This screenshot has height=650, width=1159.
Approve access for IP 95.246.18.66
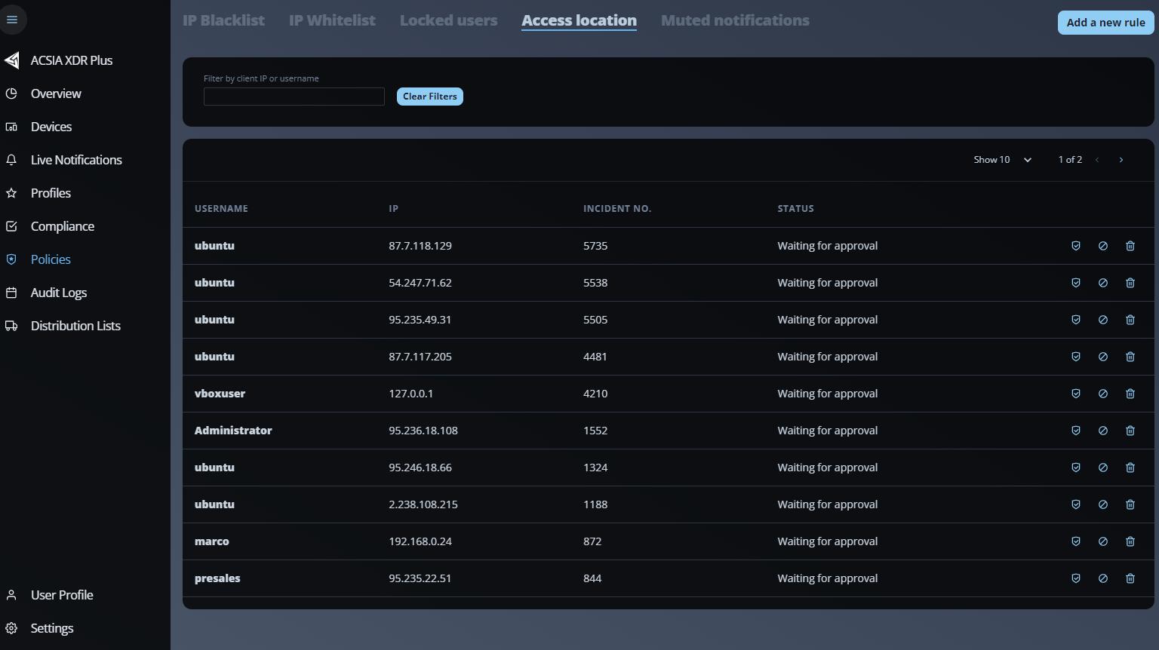tap(1076, 468)
